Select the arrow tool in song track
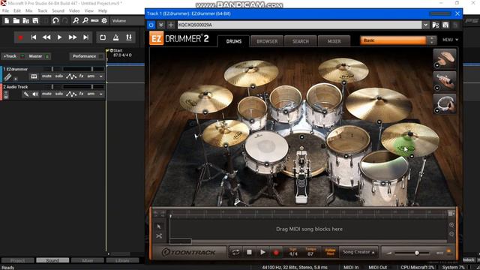This screenshot has width=480, height=270. (159, 226)
